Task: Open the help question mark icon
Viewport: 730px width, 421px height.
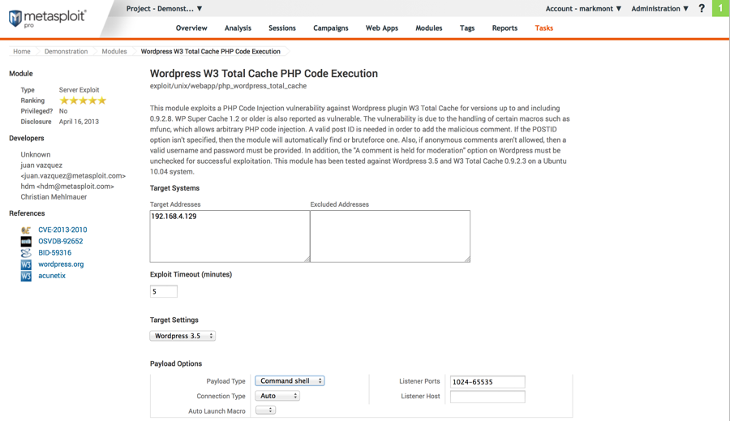Action: pos(702,8)
